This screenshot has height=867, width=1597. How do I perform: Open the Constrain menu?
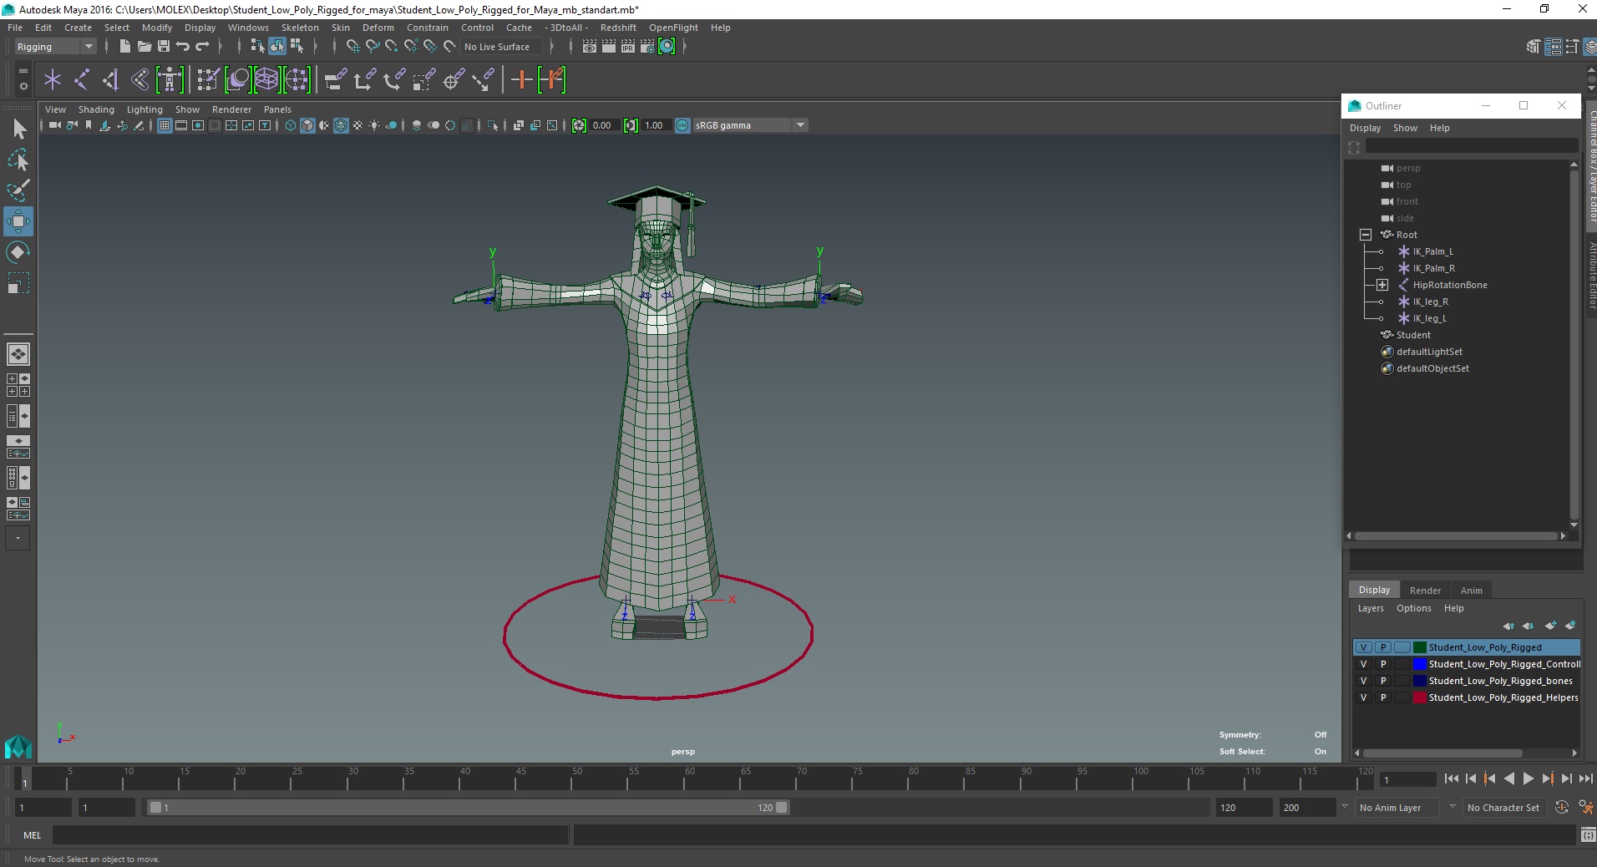pyautogui.click(x=428, y=28)
